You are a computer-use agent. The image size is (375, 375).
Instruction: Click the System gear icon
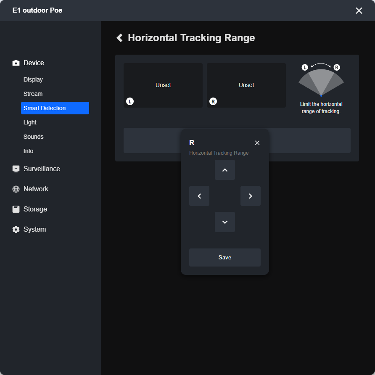(16, 230)
